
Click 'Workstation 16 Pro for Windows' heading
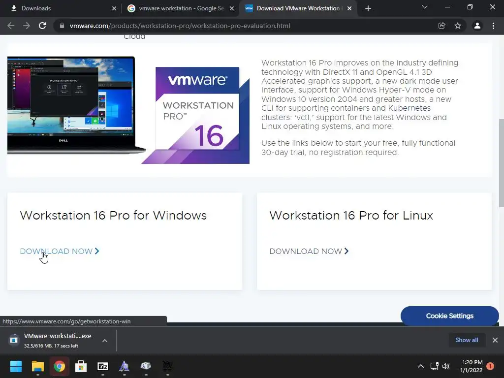113,216
